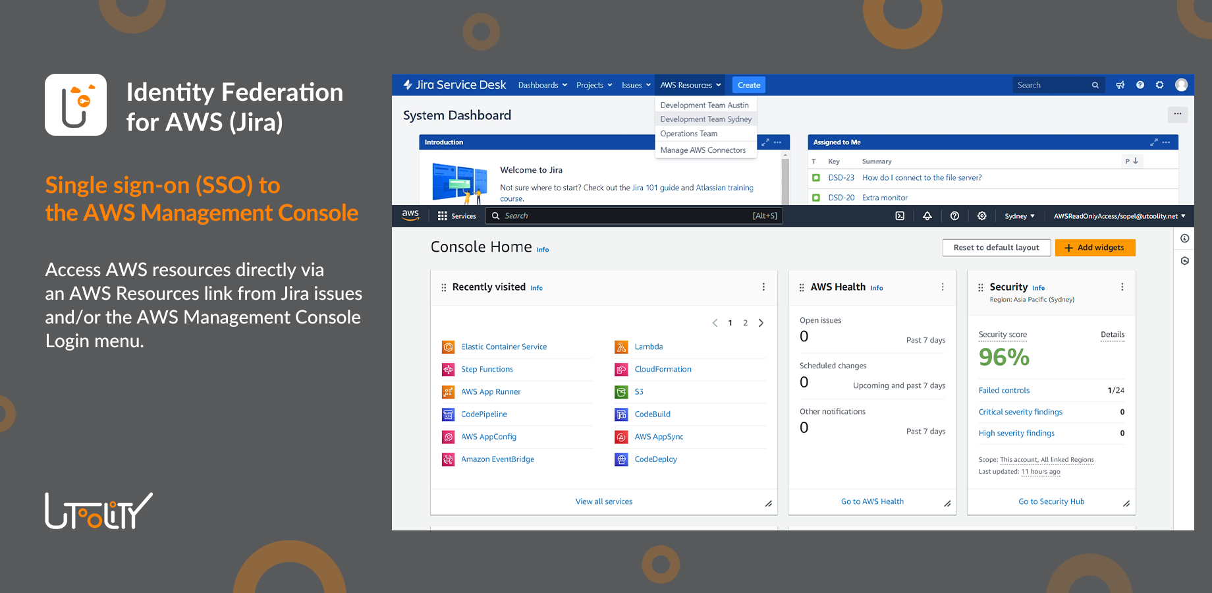
Task: Expand the Projects dropdown
Action: pyautogui.click(x=594, y=85)
